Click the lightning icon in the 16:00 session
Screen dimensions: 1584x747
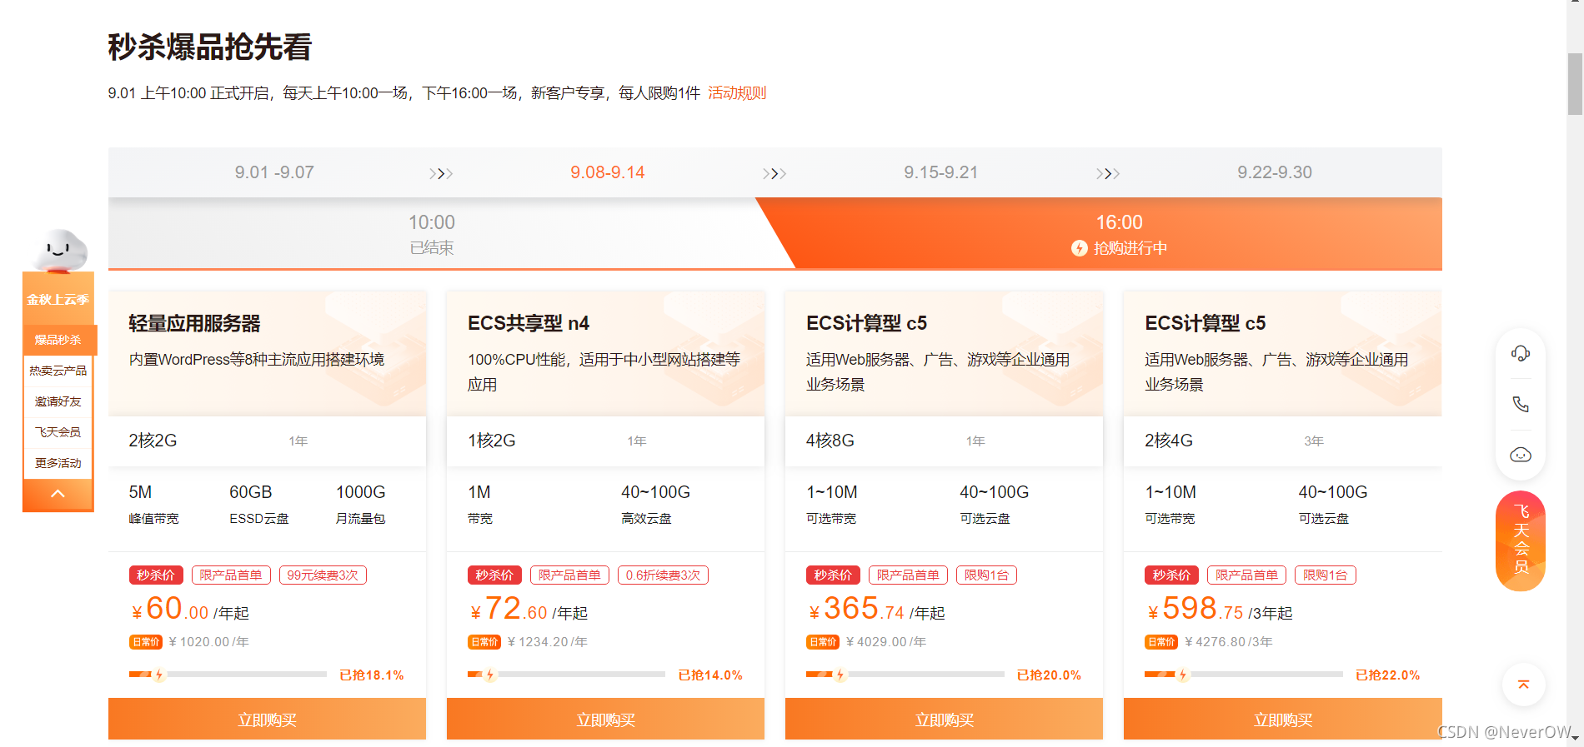click(x=1080, y=248)
